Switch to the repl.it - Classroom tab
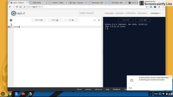The height and width of the screenshot is (97, 173). click(x=78, y=3)
